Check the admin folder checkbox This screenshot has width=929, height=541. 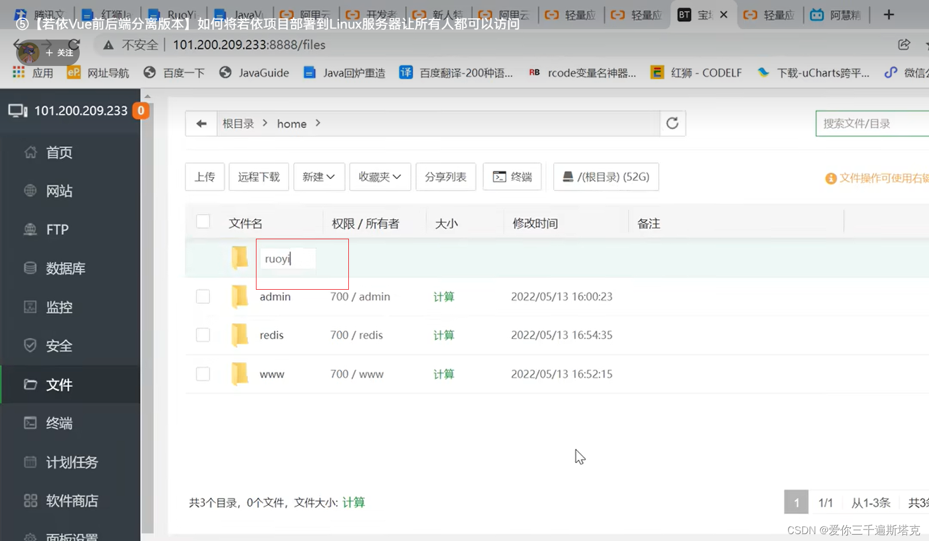[203, 297]
